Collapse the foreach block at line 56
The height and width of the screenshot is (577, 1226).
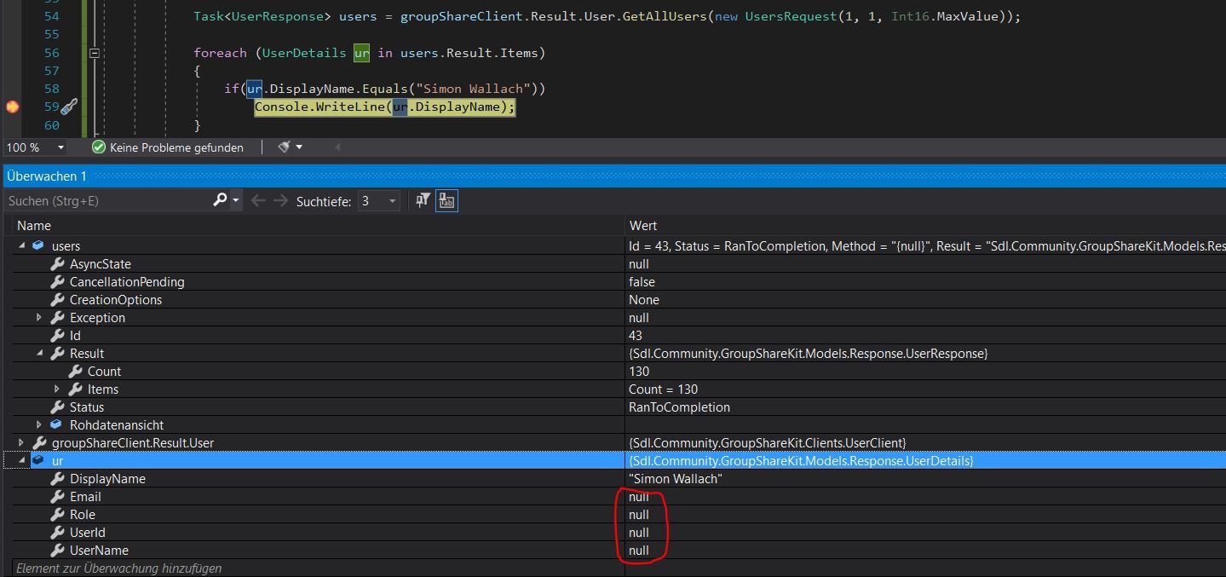tap(95, 53)
